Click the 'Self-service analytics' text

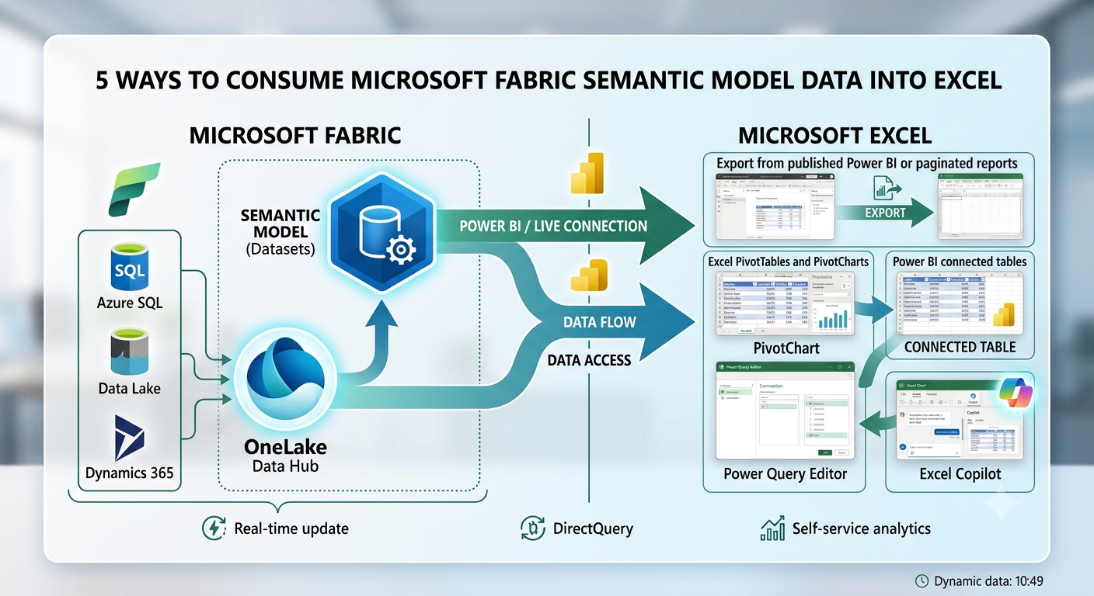tap(862, 529)
